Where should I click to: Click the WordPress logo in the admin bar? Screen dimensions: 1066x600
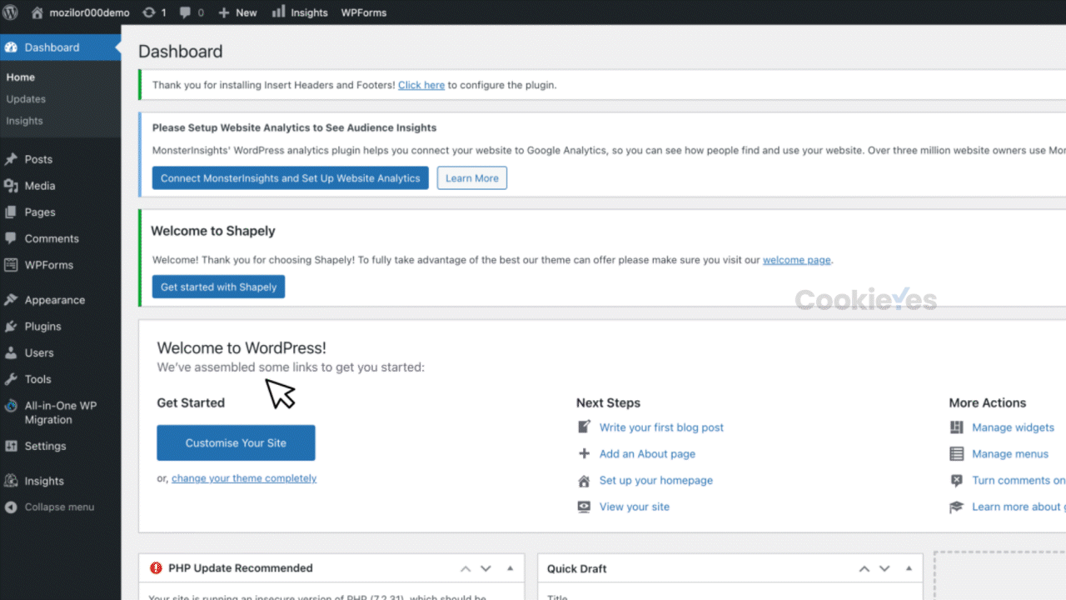pyautogui.click(x=9, y=12)
